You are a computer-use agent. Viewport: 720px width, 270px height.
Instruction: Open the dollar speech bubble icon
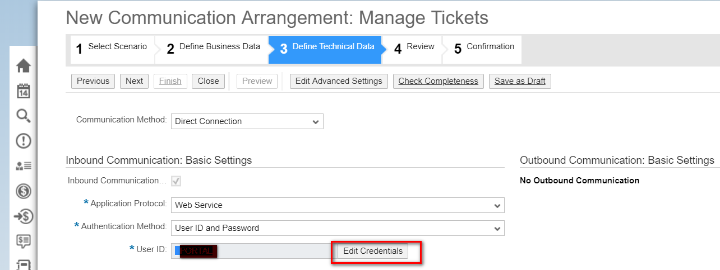(24, 241)
